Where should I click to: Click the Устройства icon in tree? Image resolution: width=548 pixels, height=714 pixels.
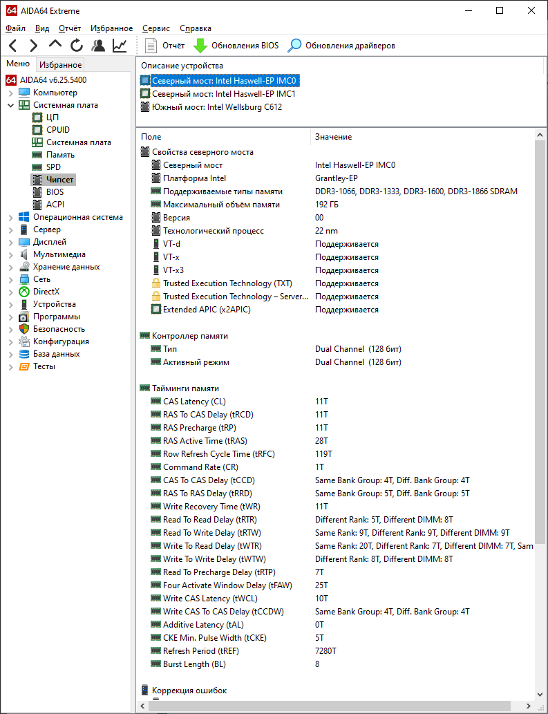click(24, 304)
